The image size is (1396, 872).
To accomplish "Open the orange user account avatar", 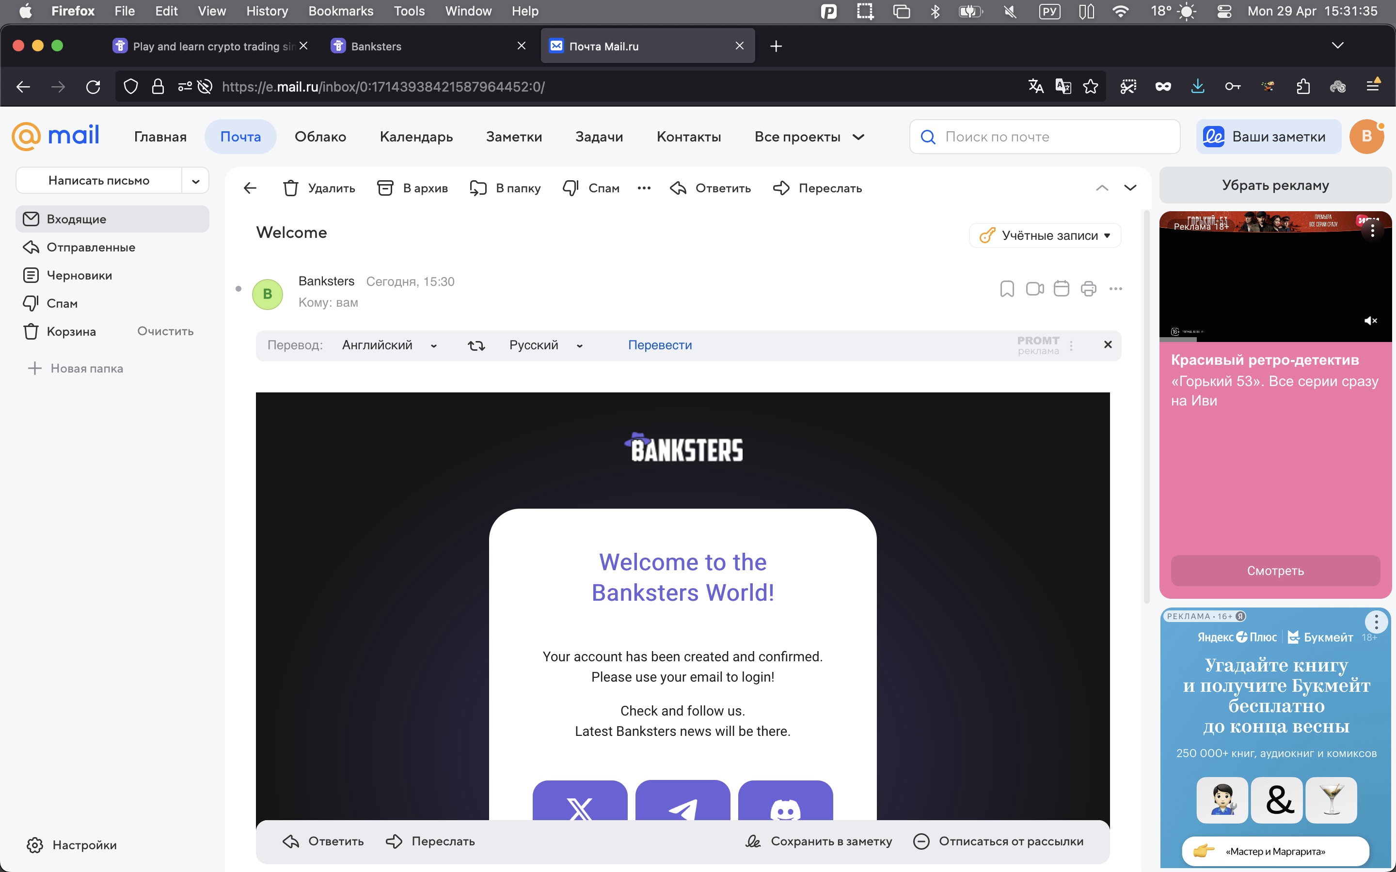I will click(x=1366, y=137).
